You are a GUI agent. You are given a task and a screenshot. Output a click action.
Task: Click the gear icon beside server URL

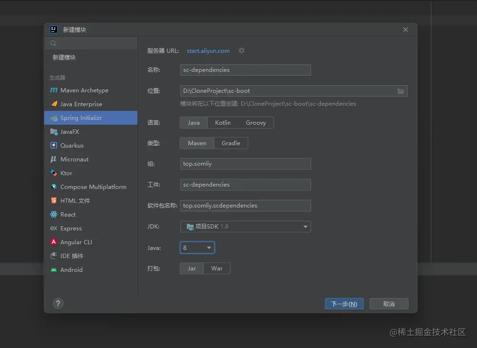point(242,50)
